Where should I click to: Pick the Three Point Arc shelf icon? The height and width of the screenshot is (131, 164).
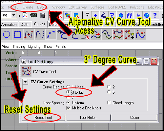click(x=51, y=34)
